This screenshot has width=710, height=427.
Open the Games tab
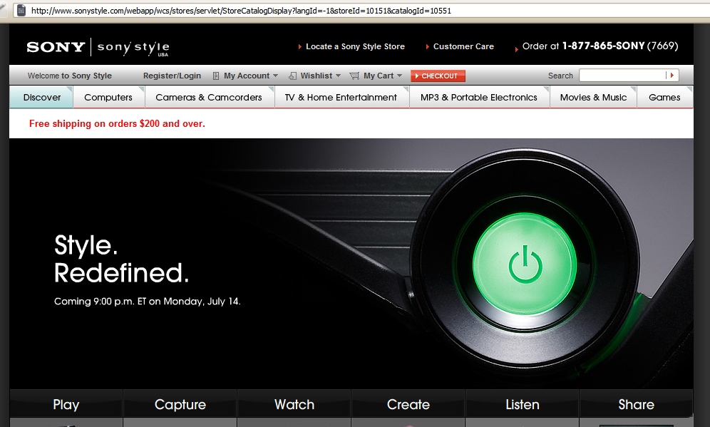664,98
